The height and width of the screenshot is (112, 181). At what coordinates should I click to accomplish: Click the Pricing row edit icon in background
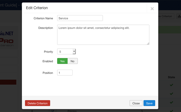pos(53,111)
